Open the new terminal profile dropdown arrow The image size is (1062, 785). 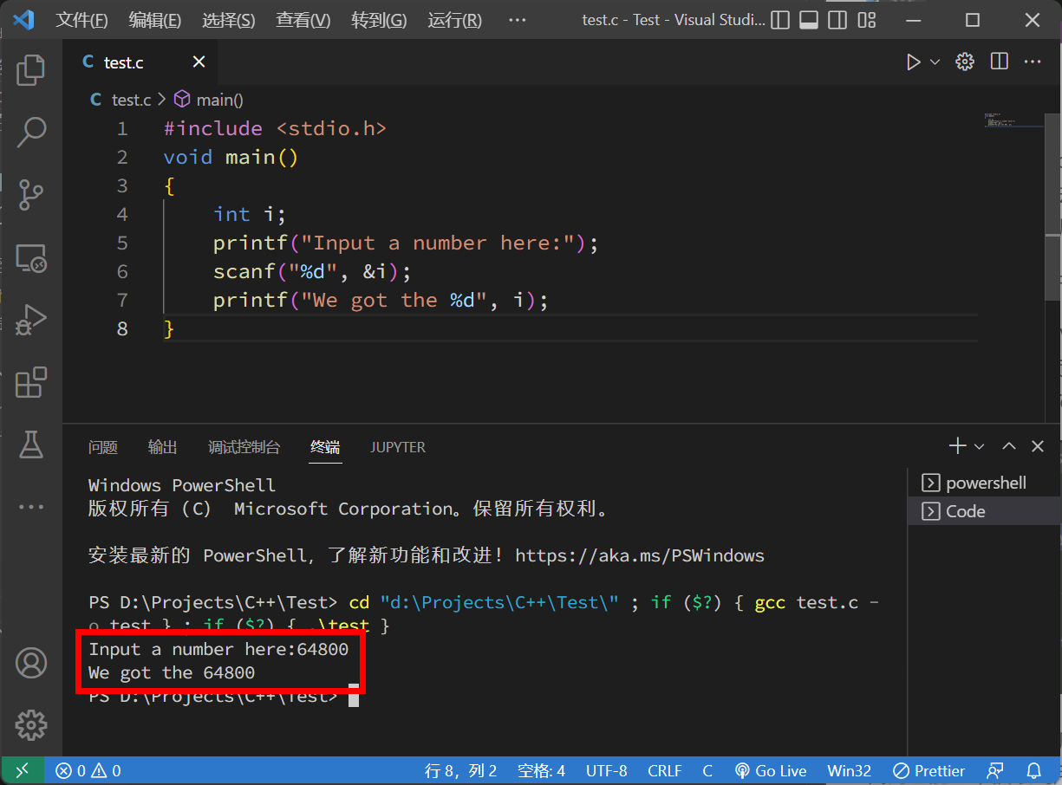coord(980,446)
